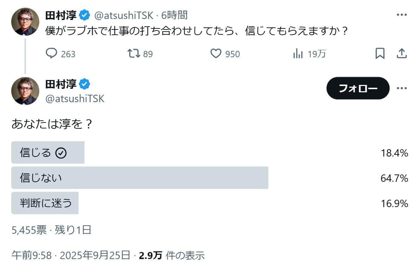
Task: Click the reply icon showing 263 replies
Action: tap(52, 54)
